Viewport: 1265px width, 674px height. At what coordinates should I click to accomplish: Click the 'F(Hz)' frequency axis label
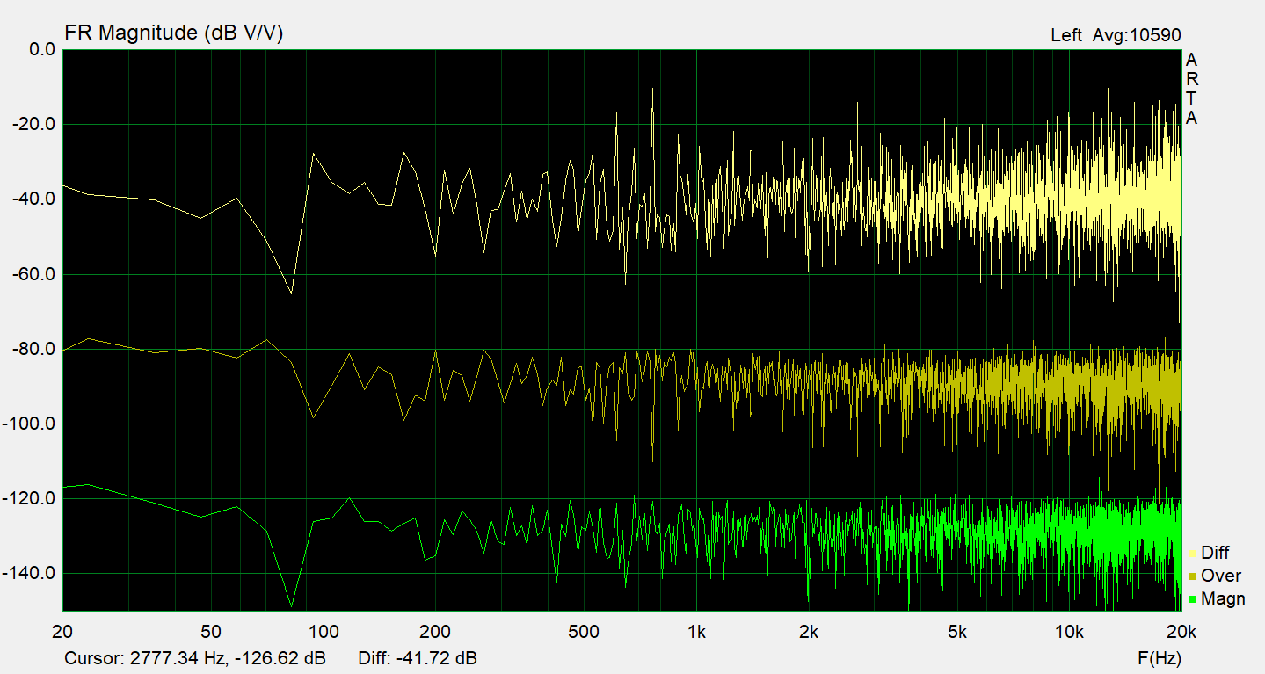(x=1159, y=658)
